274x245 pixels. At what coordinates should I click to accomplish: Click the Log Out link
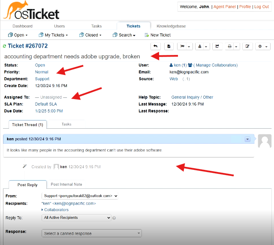pos(262,6)
